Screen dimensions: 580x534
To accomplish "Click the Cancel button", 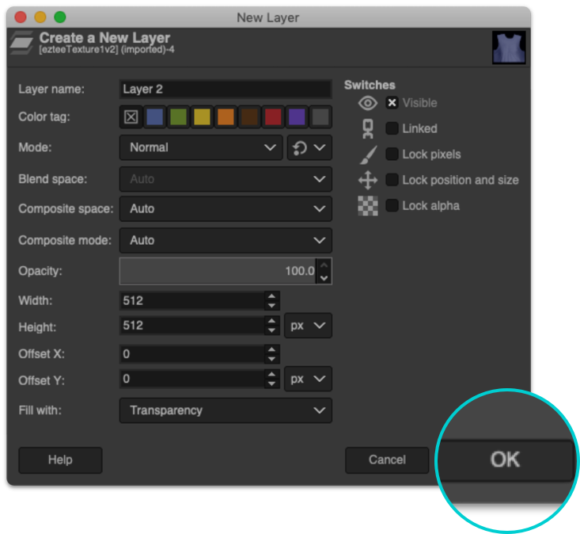I will tap(387, 460).
